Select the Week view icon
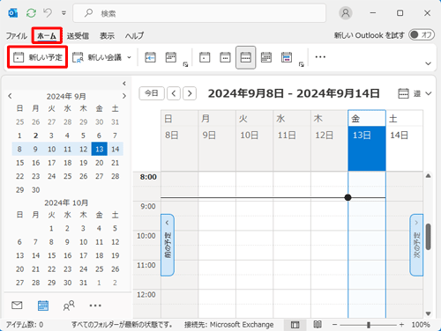This screenshot has width=441, height=331. (x=245, y=57)
